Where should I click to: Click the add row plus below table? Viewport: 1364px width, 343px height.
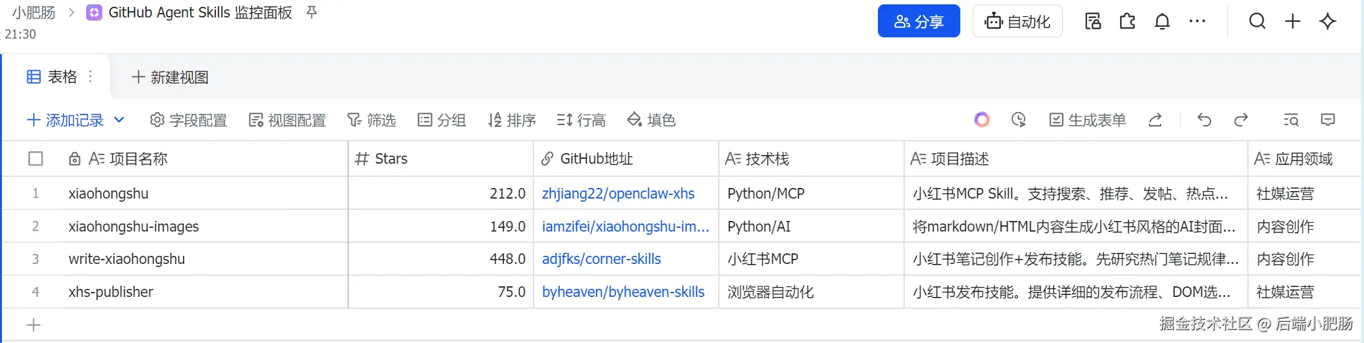tap(34, 325)
